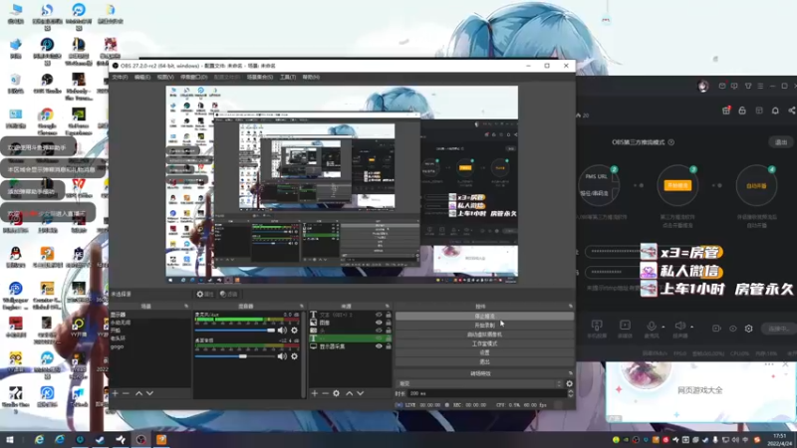The image size is (797, 448).
Task: Remove selected scene with minus icon
Action: point(126,393)
